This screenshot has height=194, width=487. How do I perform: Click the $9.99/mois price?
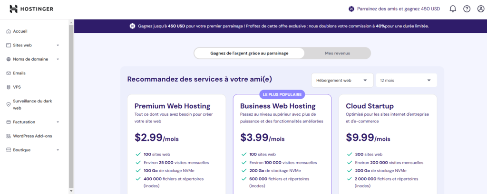point(368,137)
